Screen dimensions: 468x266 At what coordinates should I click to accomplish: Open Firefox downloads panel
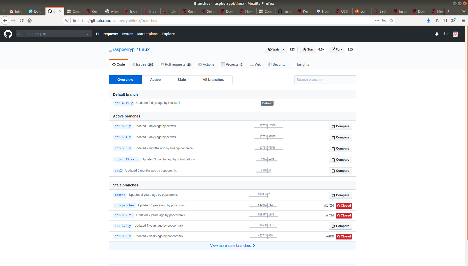(x=428, y=20)
